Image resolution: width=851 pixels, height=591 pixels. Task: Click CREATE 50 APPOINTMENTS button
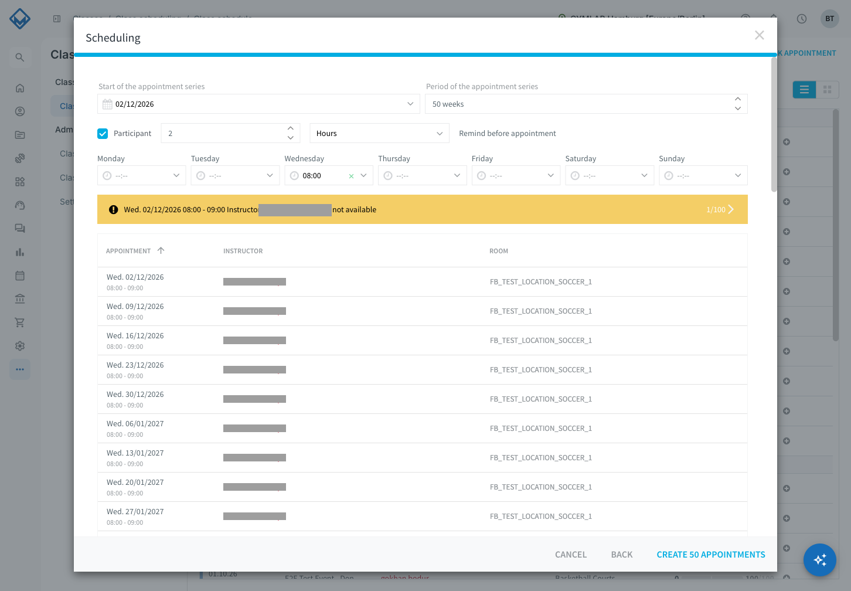tap(711, 555)
